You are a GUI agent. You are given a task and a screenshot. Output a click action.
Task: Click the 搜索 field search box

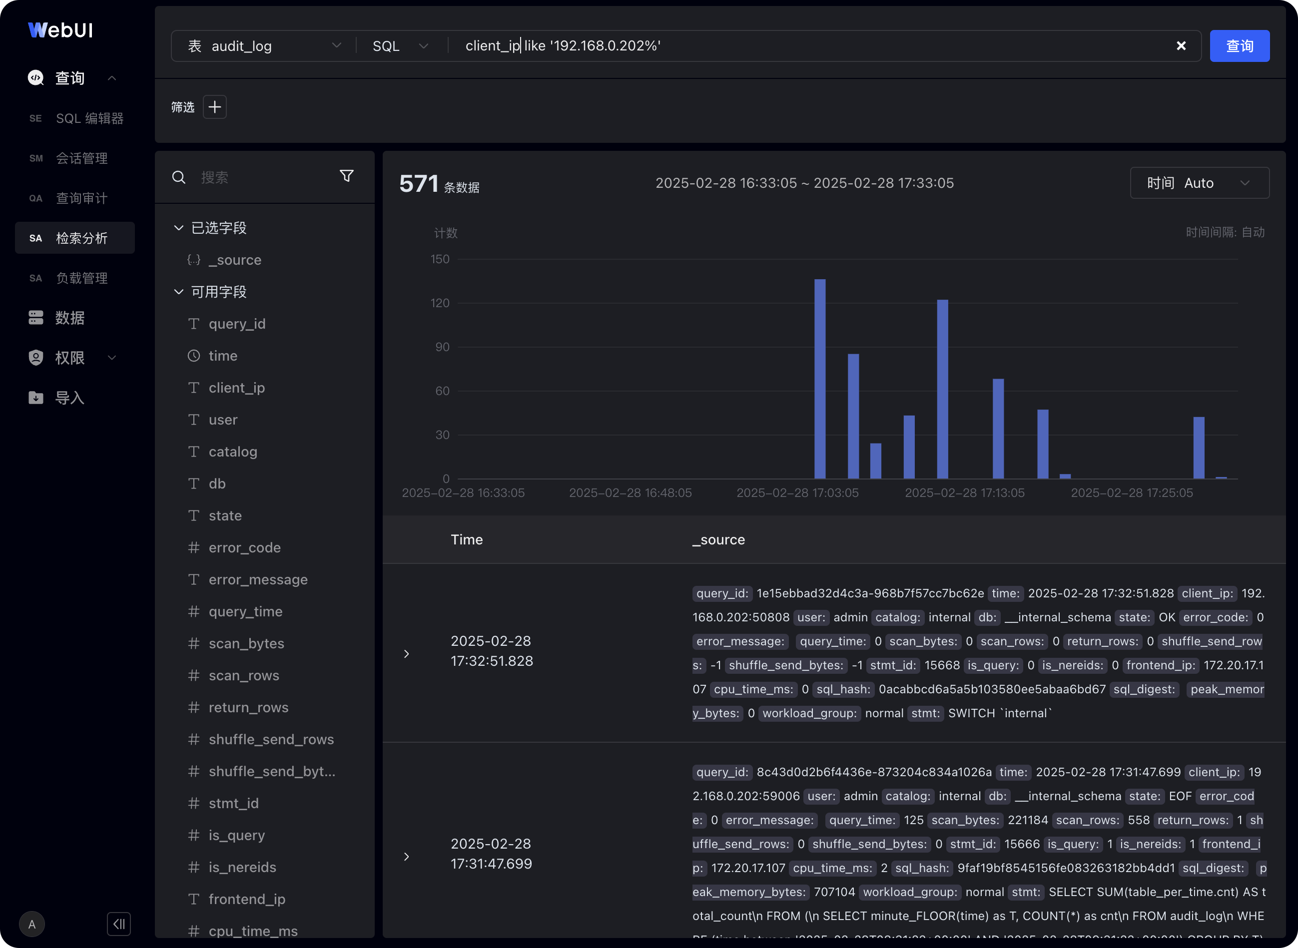pyautogui.click(x=264, y=177)
